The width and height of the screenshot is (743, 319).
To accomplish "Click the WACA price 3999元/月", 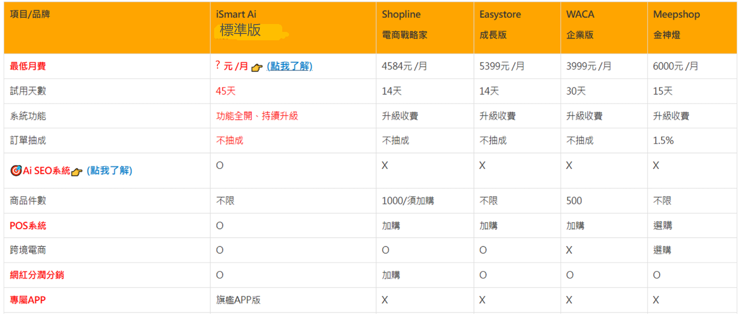I will coord(589,66).
